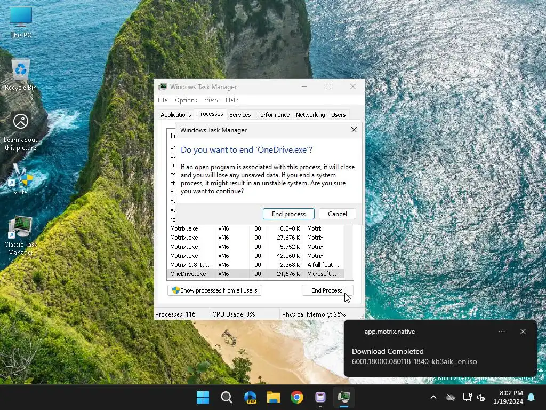This screenshot has width=546, height=410.
Task: Launch Microsoft Edge PRE from taskbar
Action: (x=250, y=397)
